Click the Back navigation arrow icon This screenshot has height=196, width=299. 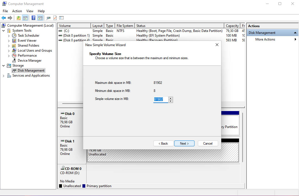(x=4, y=18)
